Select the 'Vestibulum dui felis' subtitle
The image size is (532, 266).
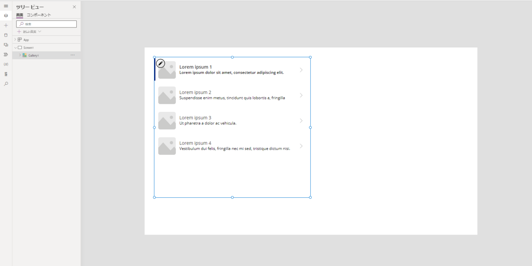(235, 149)
